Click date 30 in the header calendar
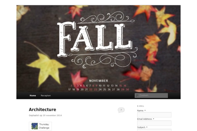 point(127,89)
